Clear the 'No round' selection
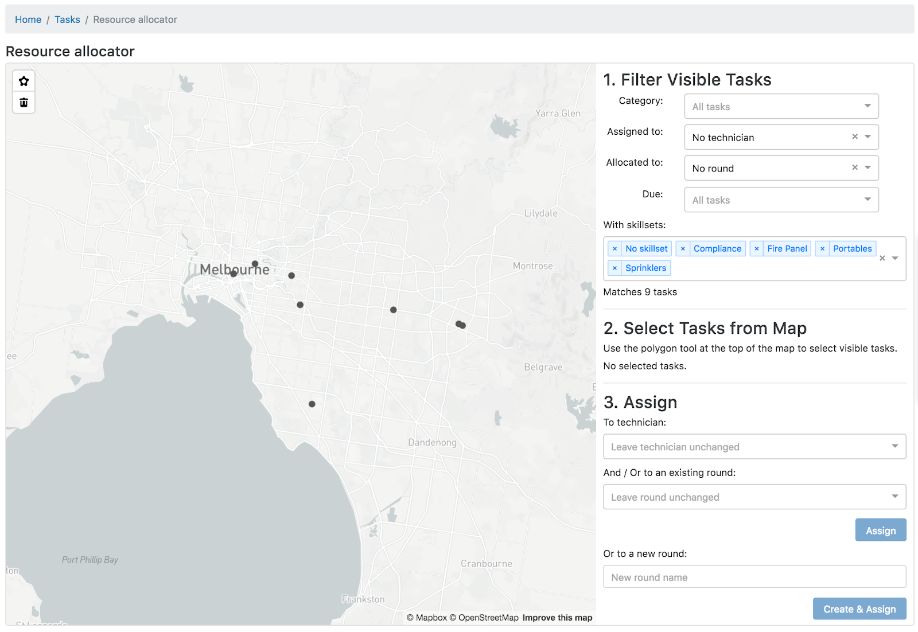This screenshot has height=632, width=918. pyautogui.click(x=855, y=168)
